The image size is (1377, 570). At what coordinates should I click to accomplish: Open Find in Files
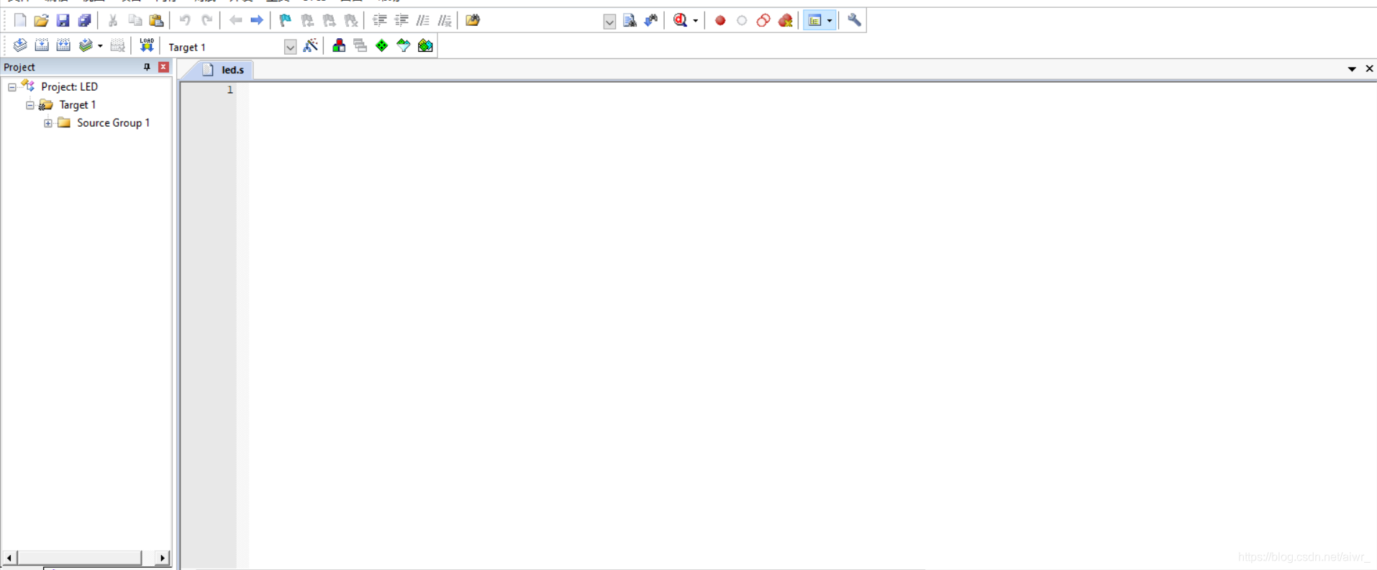pyautogui.click(x=473, y=20)
